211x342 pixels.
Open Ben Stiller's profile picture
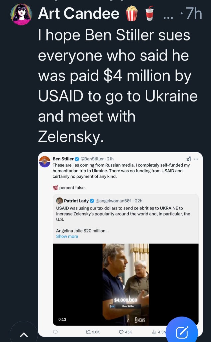coord(45,162)
